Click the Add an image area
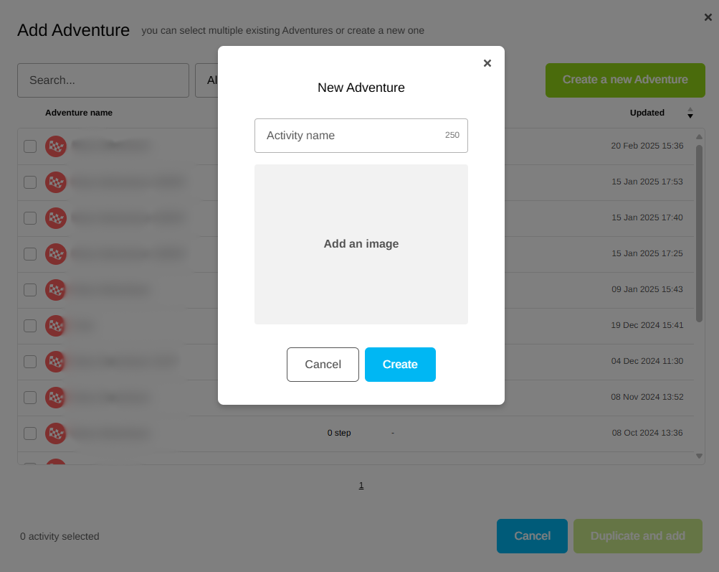719x572 pixels. (x=361, y=244)
